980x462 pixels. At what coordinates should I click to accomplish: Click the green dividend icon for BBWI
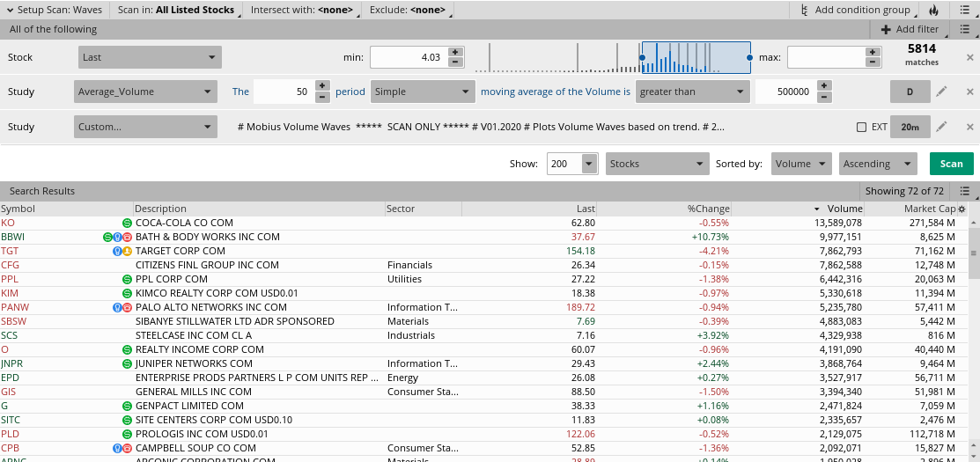point(107,238)
